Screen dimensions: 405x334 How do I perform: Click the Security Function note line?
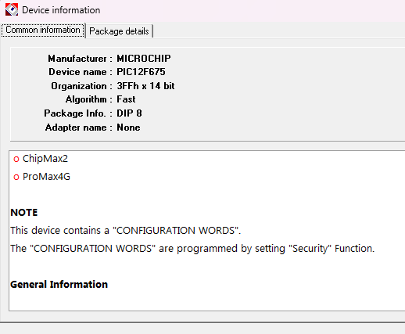192,249
